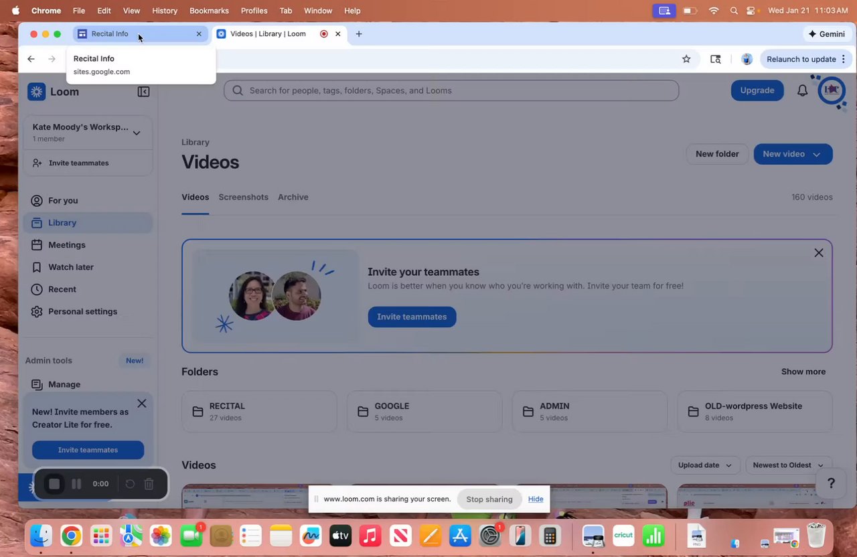Image resolution: width=857 pixels, height=557 pixels.
Task: Click the Loom logo in sidebar
Action: (x=54, y=92)
